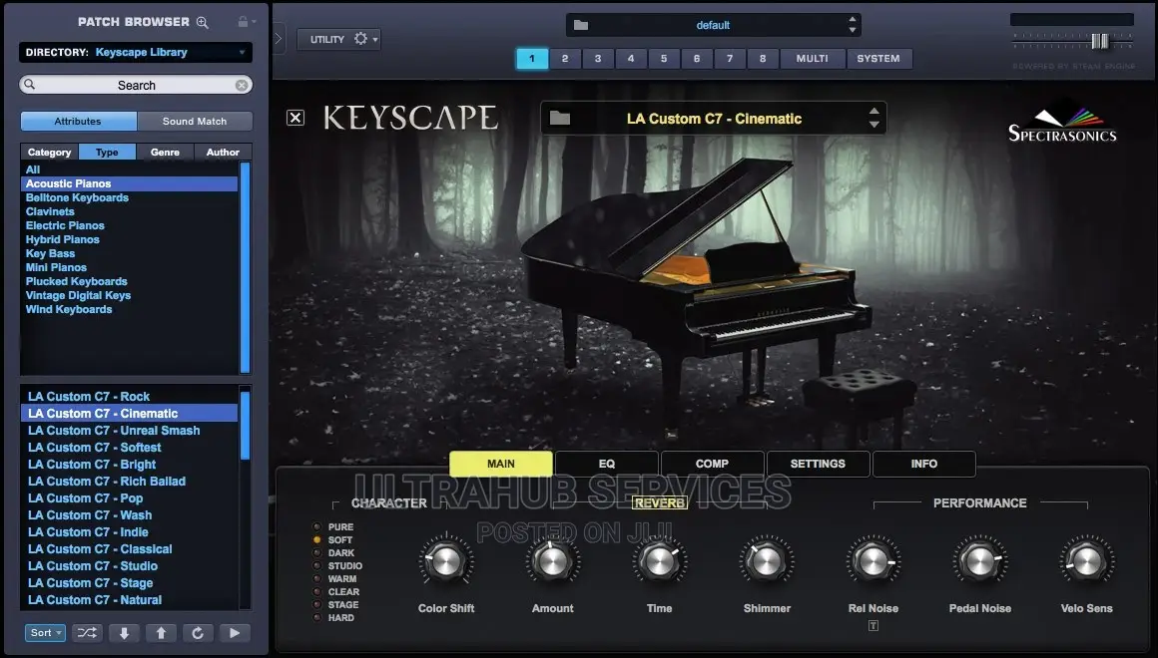Open the EQ page tab

(606, 464)
